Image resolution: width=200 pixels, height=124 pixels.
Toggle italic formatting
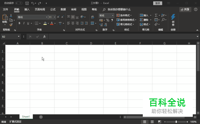click(x=24, y=23)
